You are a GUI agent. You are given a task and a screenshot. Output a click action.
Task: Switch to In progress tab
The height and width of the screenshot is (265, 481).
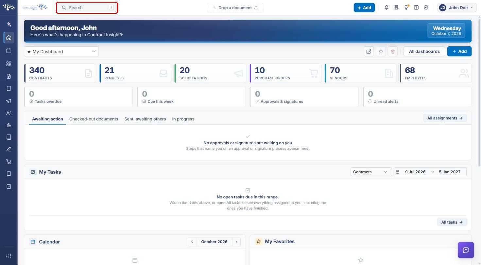coord(183,119)
